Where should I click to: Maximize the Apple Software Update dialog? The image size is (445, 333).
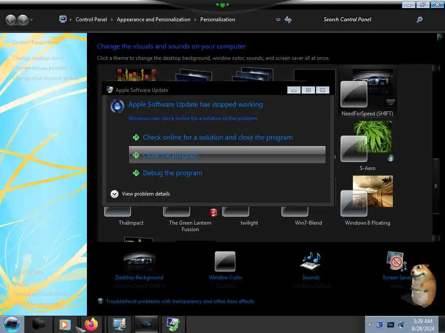pos(308,90)
